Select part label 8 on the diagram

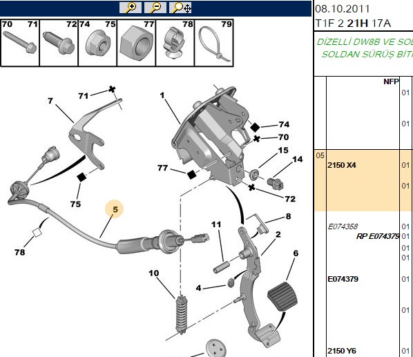point(289,216)
